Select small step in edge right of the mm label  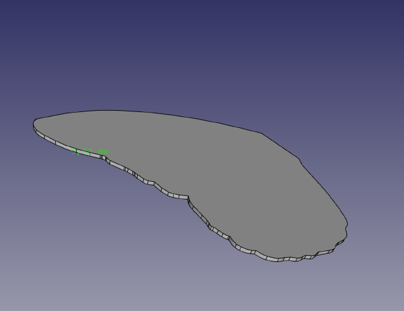(103, 158)
